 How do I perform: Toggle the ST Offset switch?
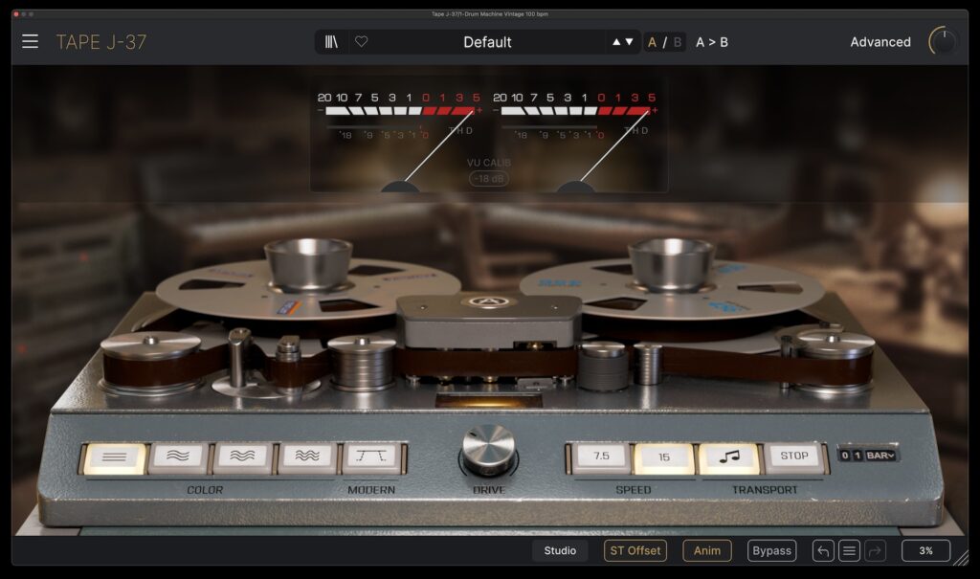tap(635, 550)
